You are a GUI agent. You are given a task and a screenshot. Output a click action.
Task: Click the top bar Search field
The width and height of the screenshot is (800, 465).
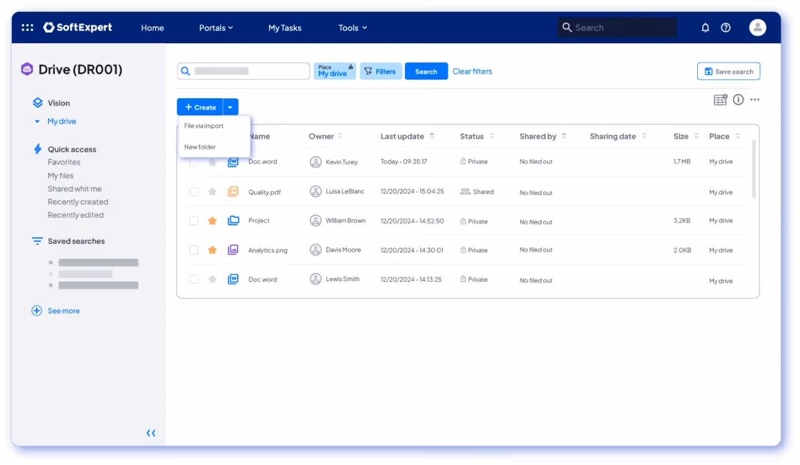[617, 27]
